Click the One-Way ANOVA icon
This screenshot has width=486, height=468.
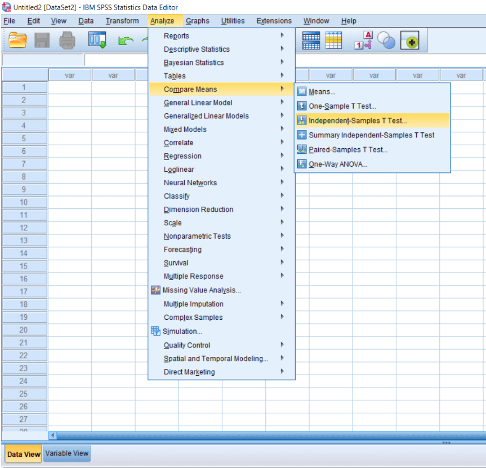pos(302,164)
